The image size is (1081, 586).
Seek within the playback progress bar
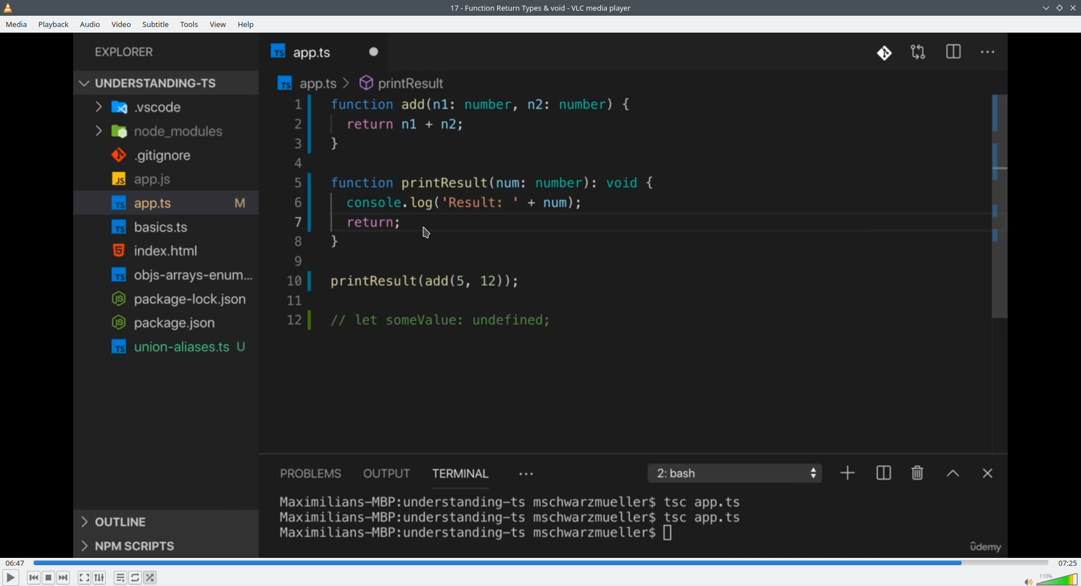click(540, 562)
